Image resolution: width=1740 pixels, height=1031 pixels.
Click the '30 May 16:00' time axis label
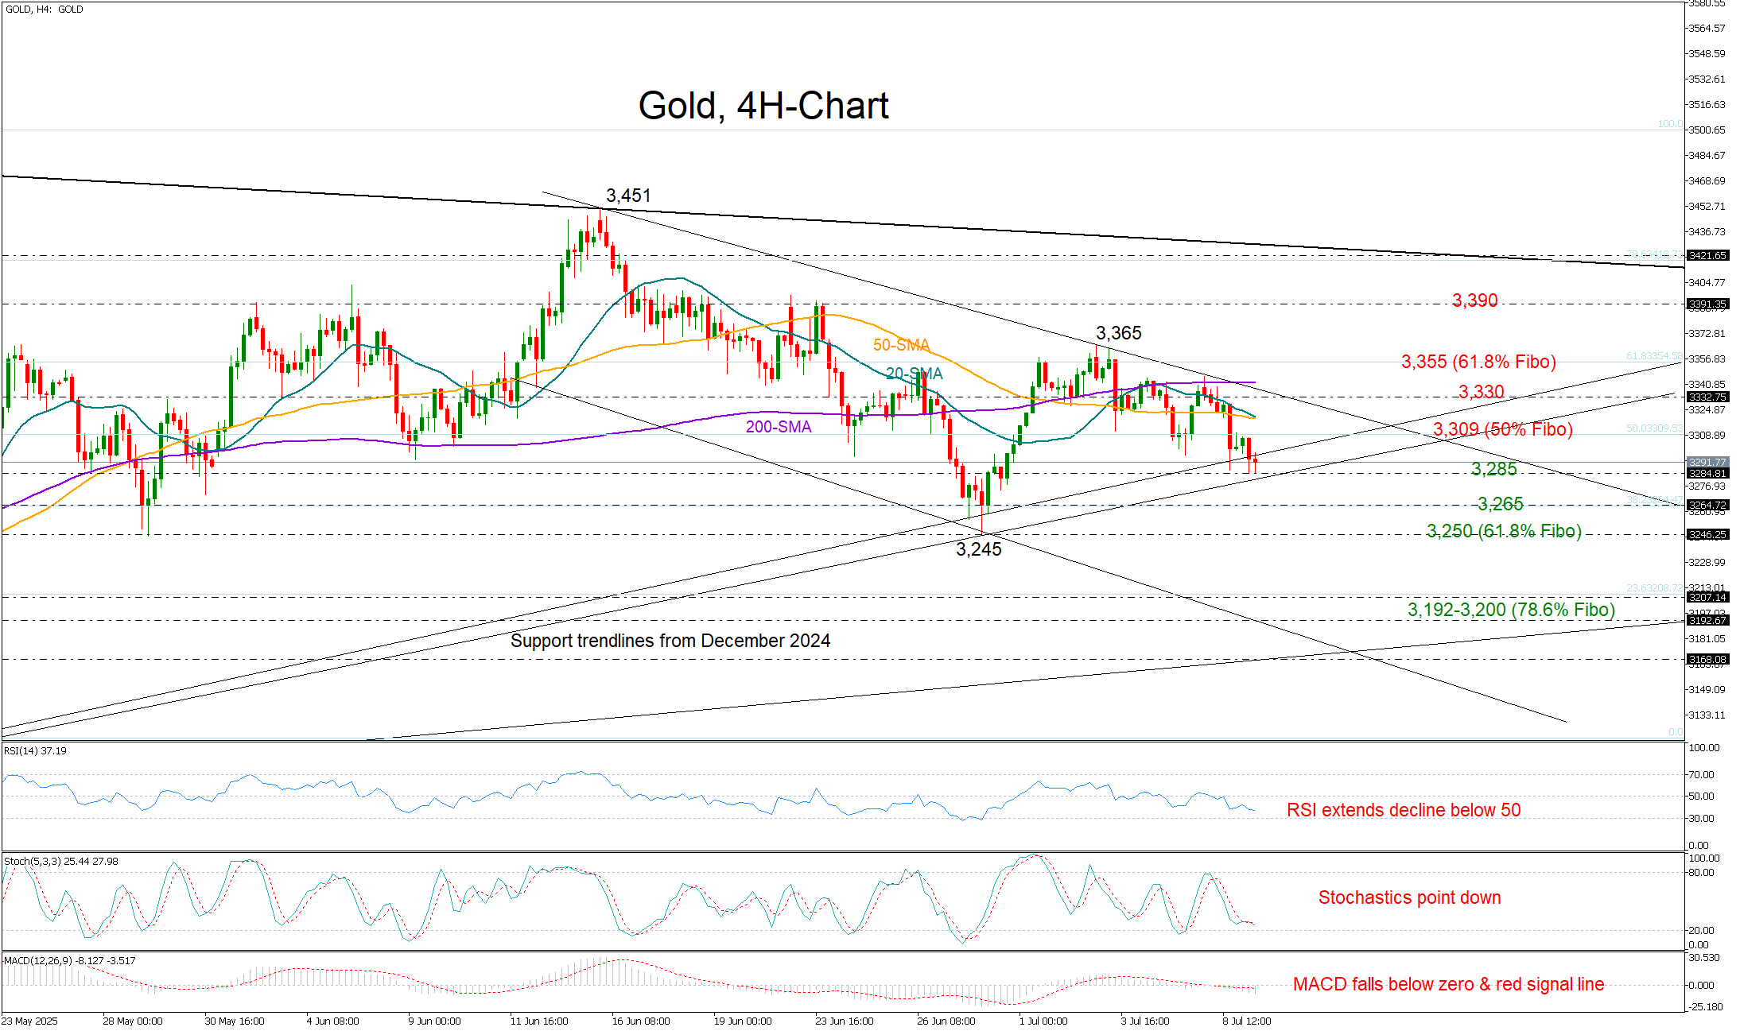(234, 1021)
